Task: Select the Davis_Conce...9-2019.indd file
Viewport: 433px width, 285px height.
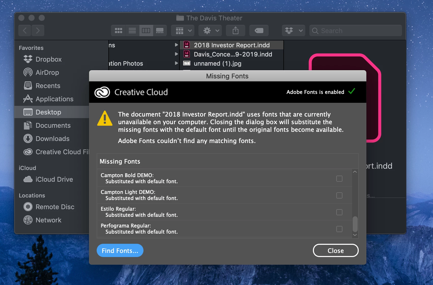Action: pyautogui.click(x=232, y=54)
